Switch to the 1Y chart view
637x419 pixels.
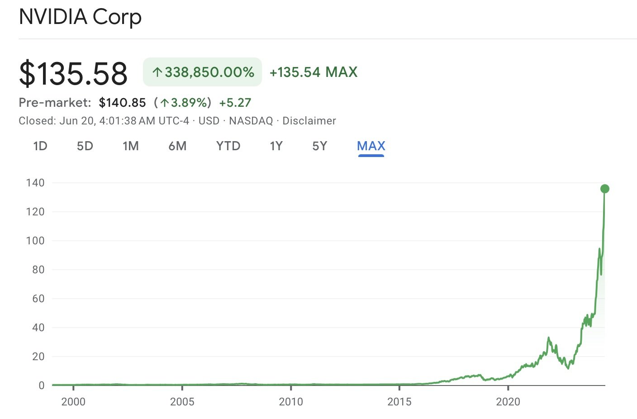point(276,146)
